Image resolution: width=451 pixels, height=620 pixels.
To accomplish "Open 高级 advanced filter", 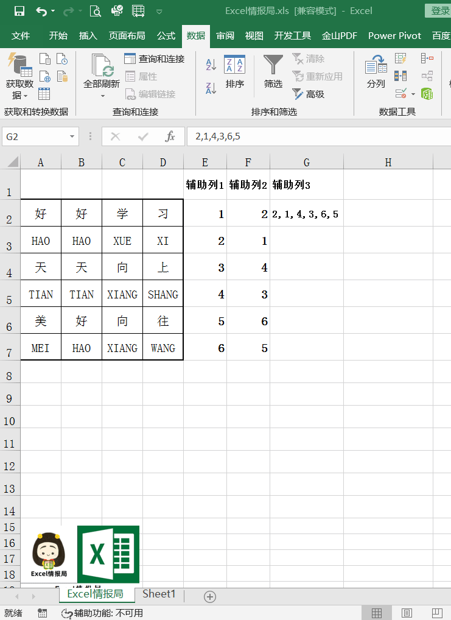I will pos(309,94).
